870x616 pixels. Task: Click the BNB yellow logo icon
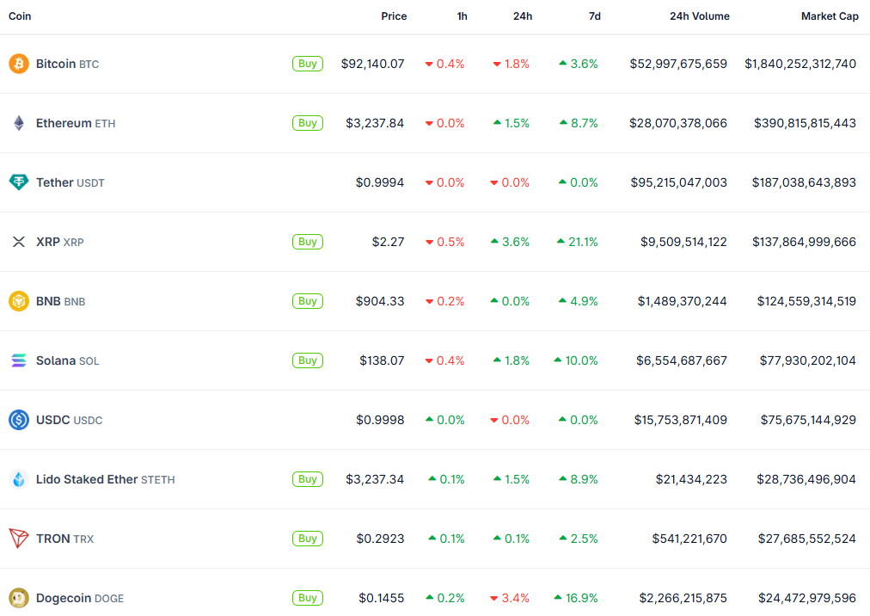pos(19,301)
